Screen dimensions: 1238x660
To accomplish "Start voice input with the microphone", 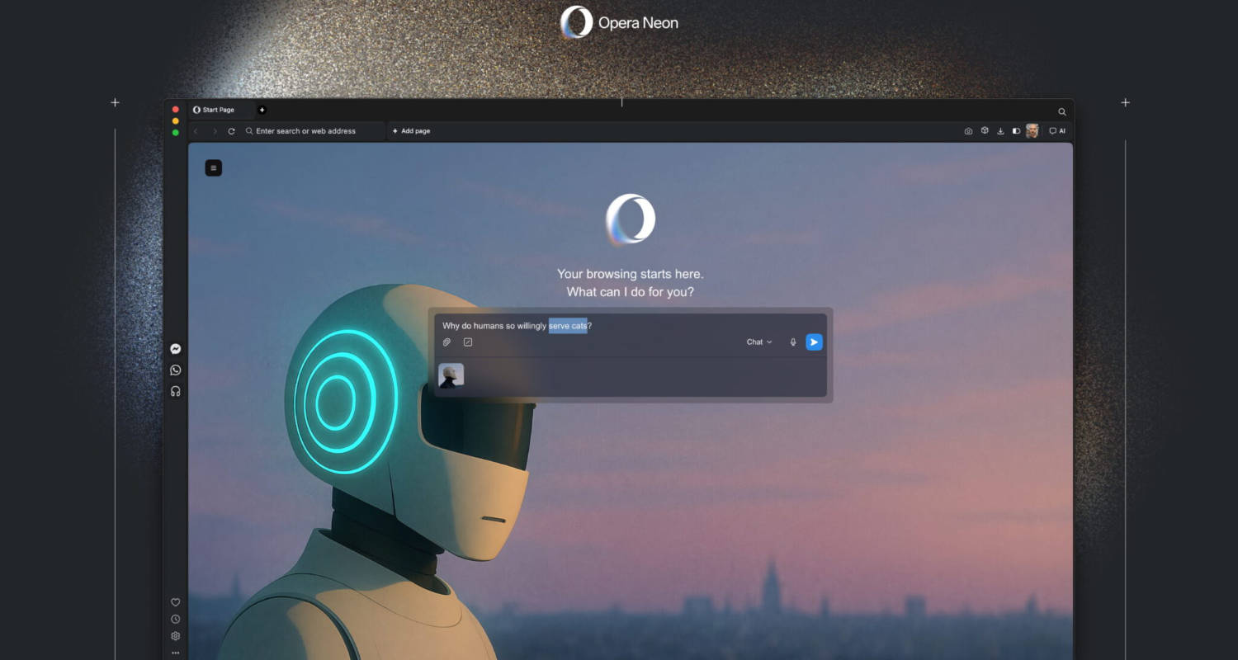I will [x=793, y=342].
